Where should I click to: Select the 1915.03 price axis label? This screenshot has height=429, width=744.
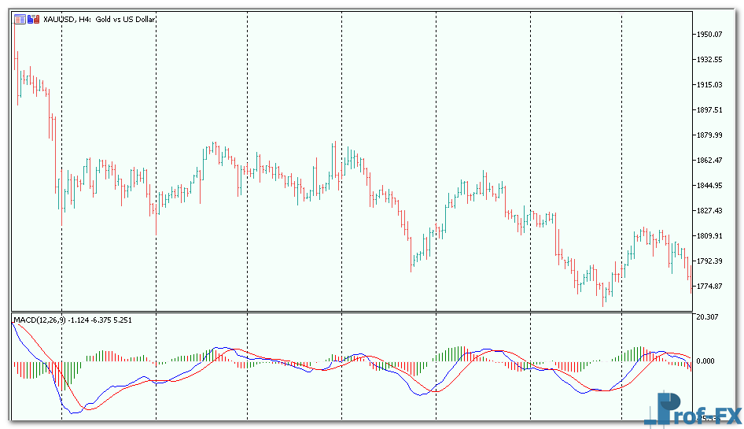(x=709, y=85)
